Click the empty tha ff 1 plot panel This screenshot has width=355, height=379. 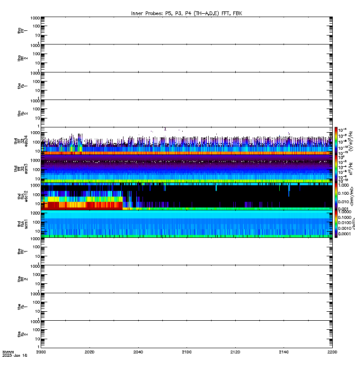186,30
